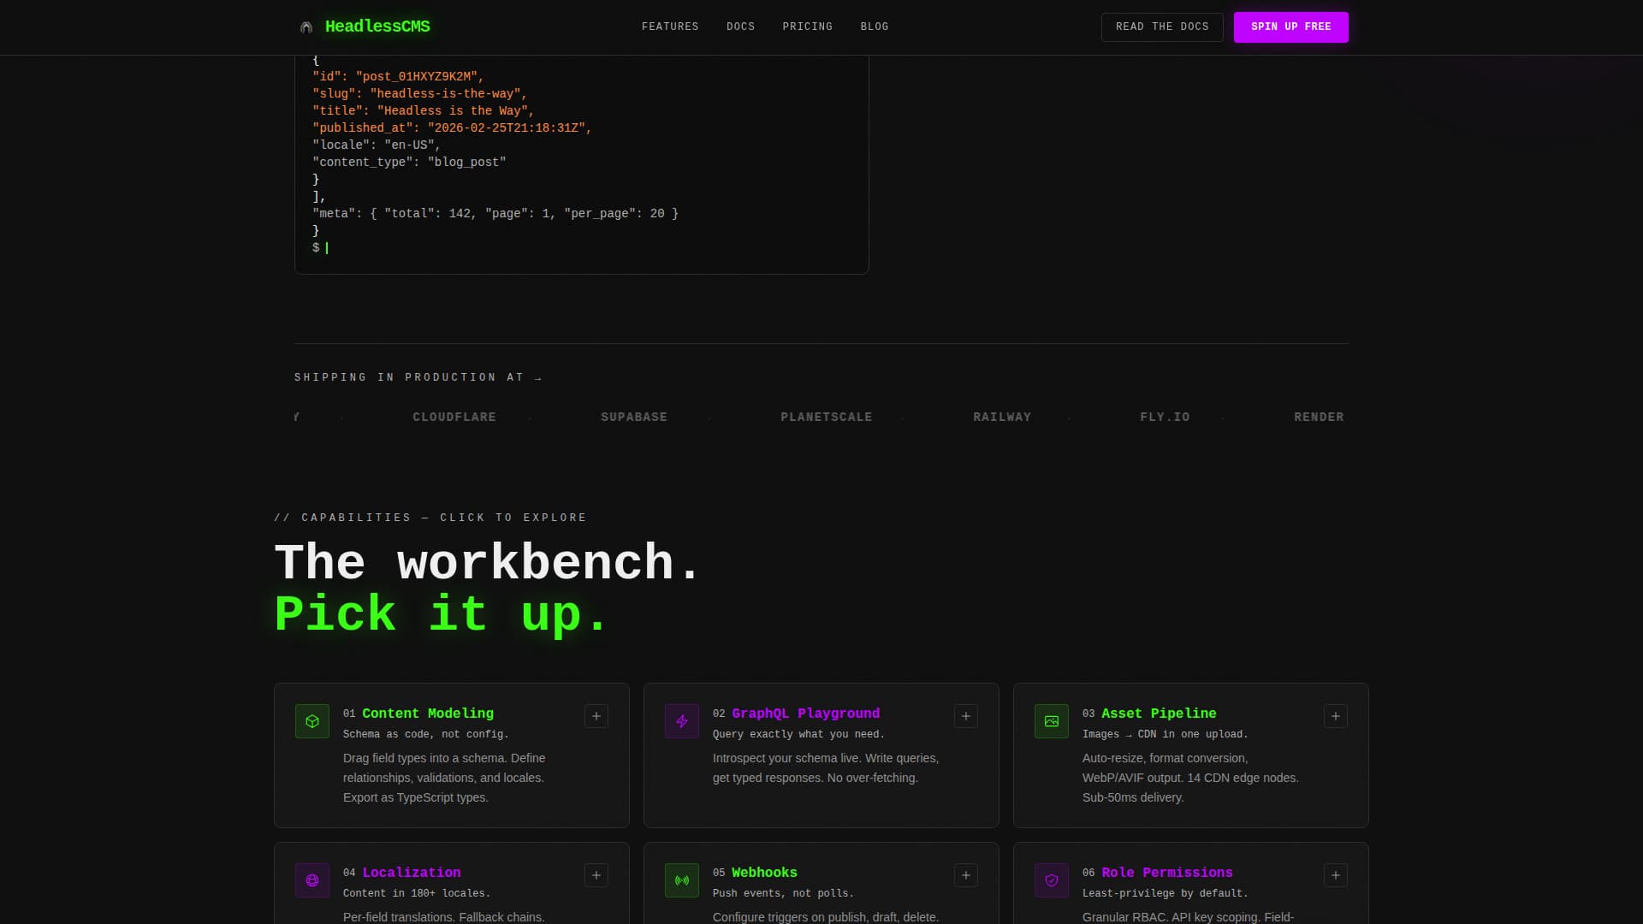Screen dimensions: 1643x924
Task: Select the GraphQL Playground card title
Action: [x=806, y=714]
